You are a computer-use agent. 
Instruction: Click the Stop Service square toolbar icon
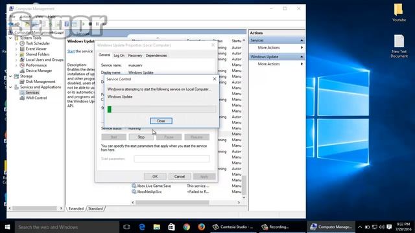point(90,24)
